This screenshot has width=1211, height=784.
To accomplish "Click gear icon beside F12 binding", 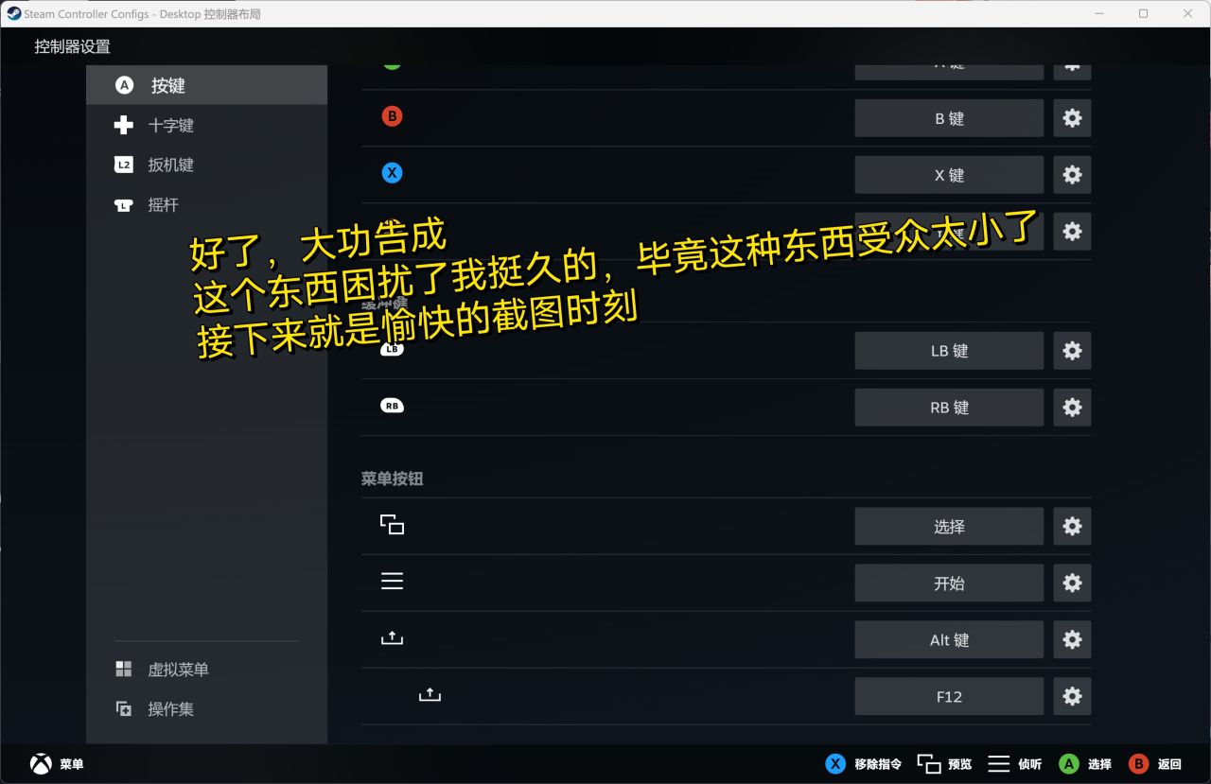I will (x=1072, y=697).
